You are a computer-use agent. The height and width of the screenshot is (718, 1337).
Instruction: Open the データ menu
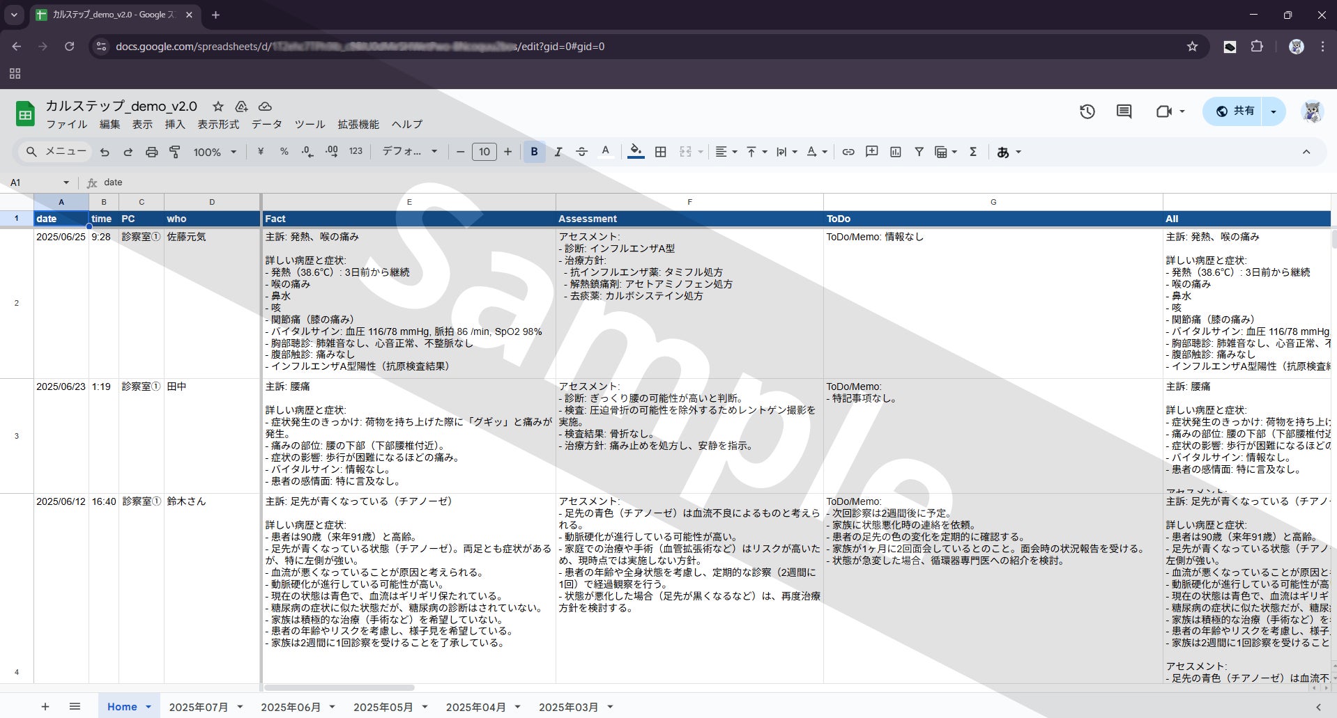click(x=267, y=125)
